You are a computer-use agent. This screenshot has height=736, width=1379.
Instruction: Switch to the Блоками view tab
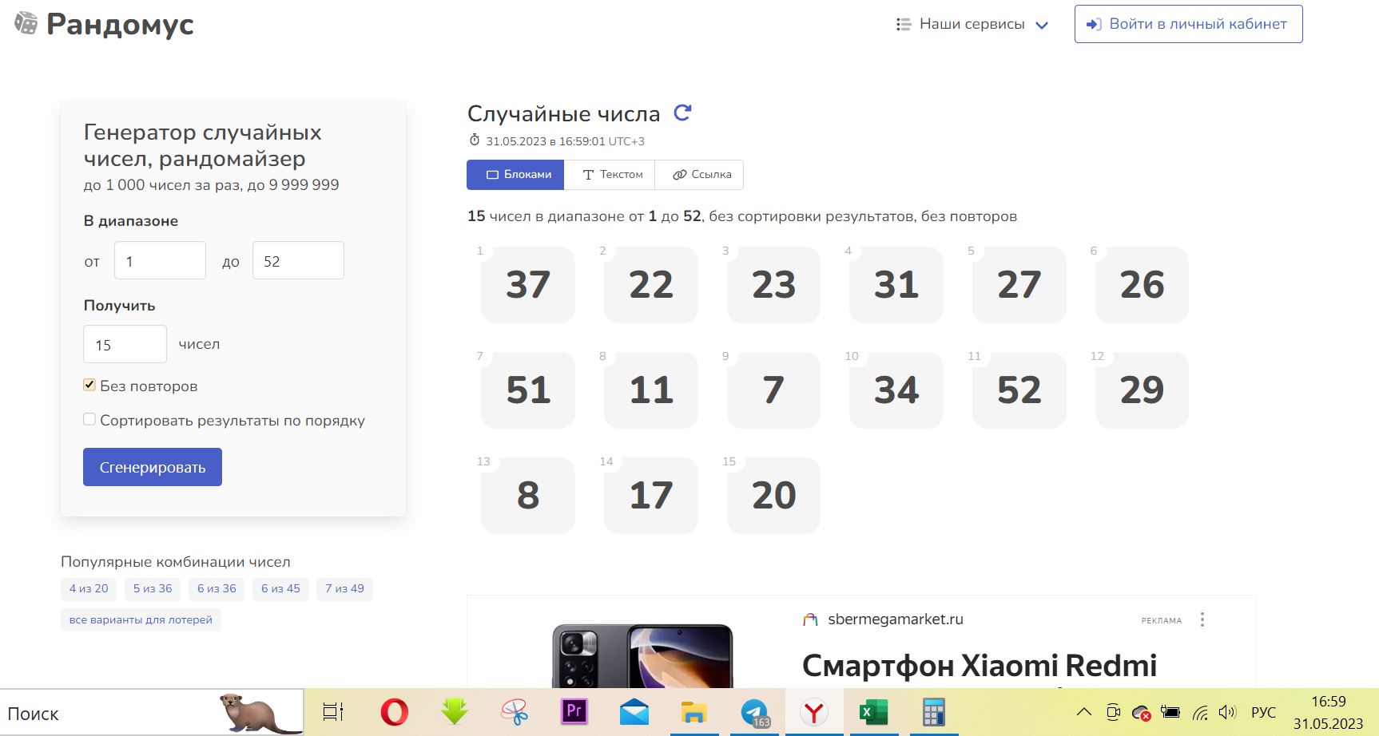[x=515, y=175]
